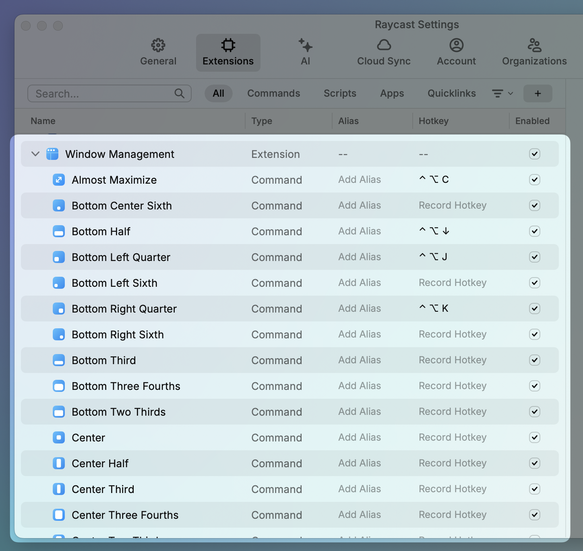Record a hotkey for Center Three Fourths

click(x=453, y=515)
